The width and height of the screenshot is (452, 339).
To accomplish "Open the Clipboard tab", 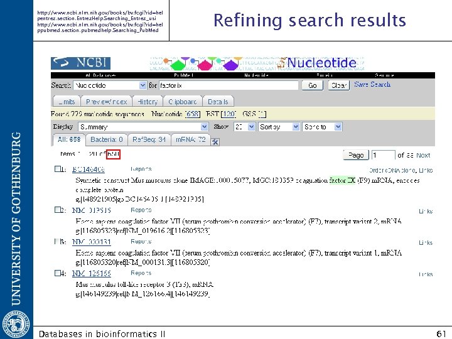I will pyautogui.click(x=183, y=102).
